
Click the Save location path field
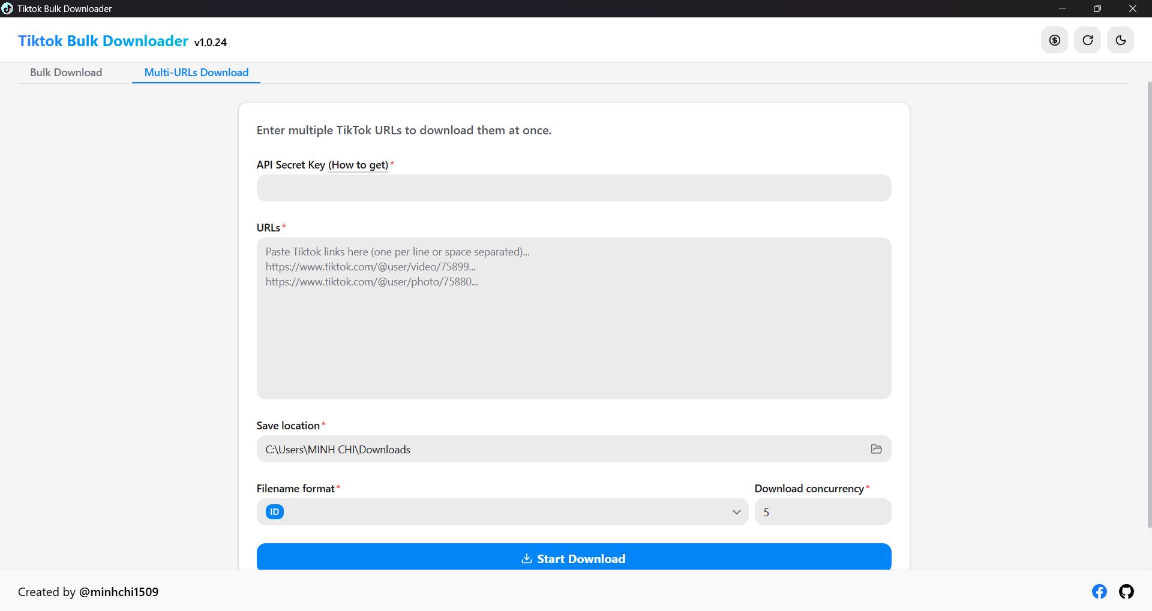click(x=574, y=449)
